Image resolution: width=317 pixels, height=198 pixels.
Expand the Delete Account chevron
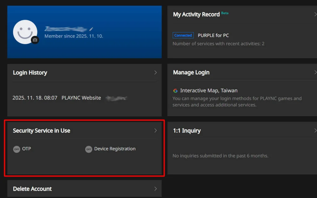coord(155,189)
